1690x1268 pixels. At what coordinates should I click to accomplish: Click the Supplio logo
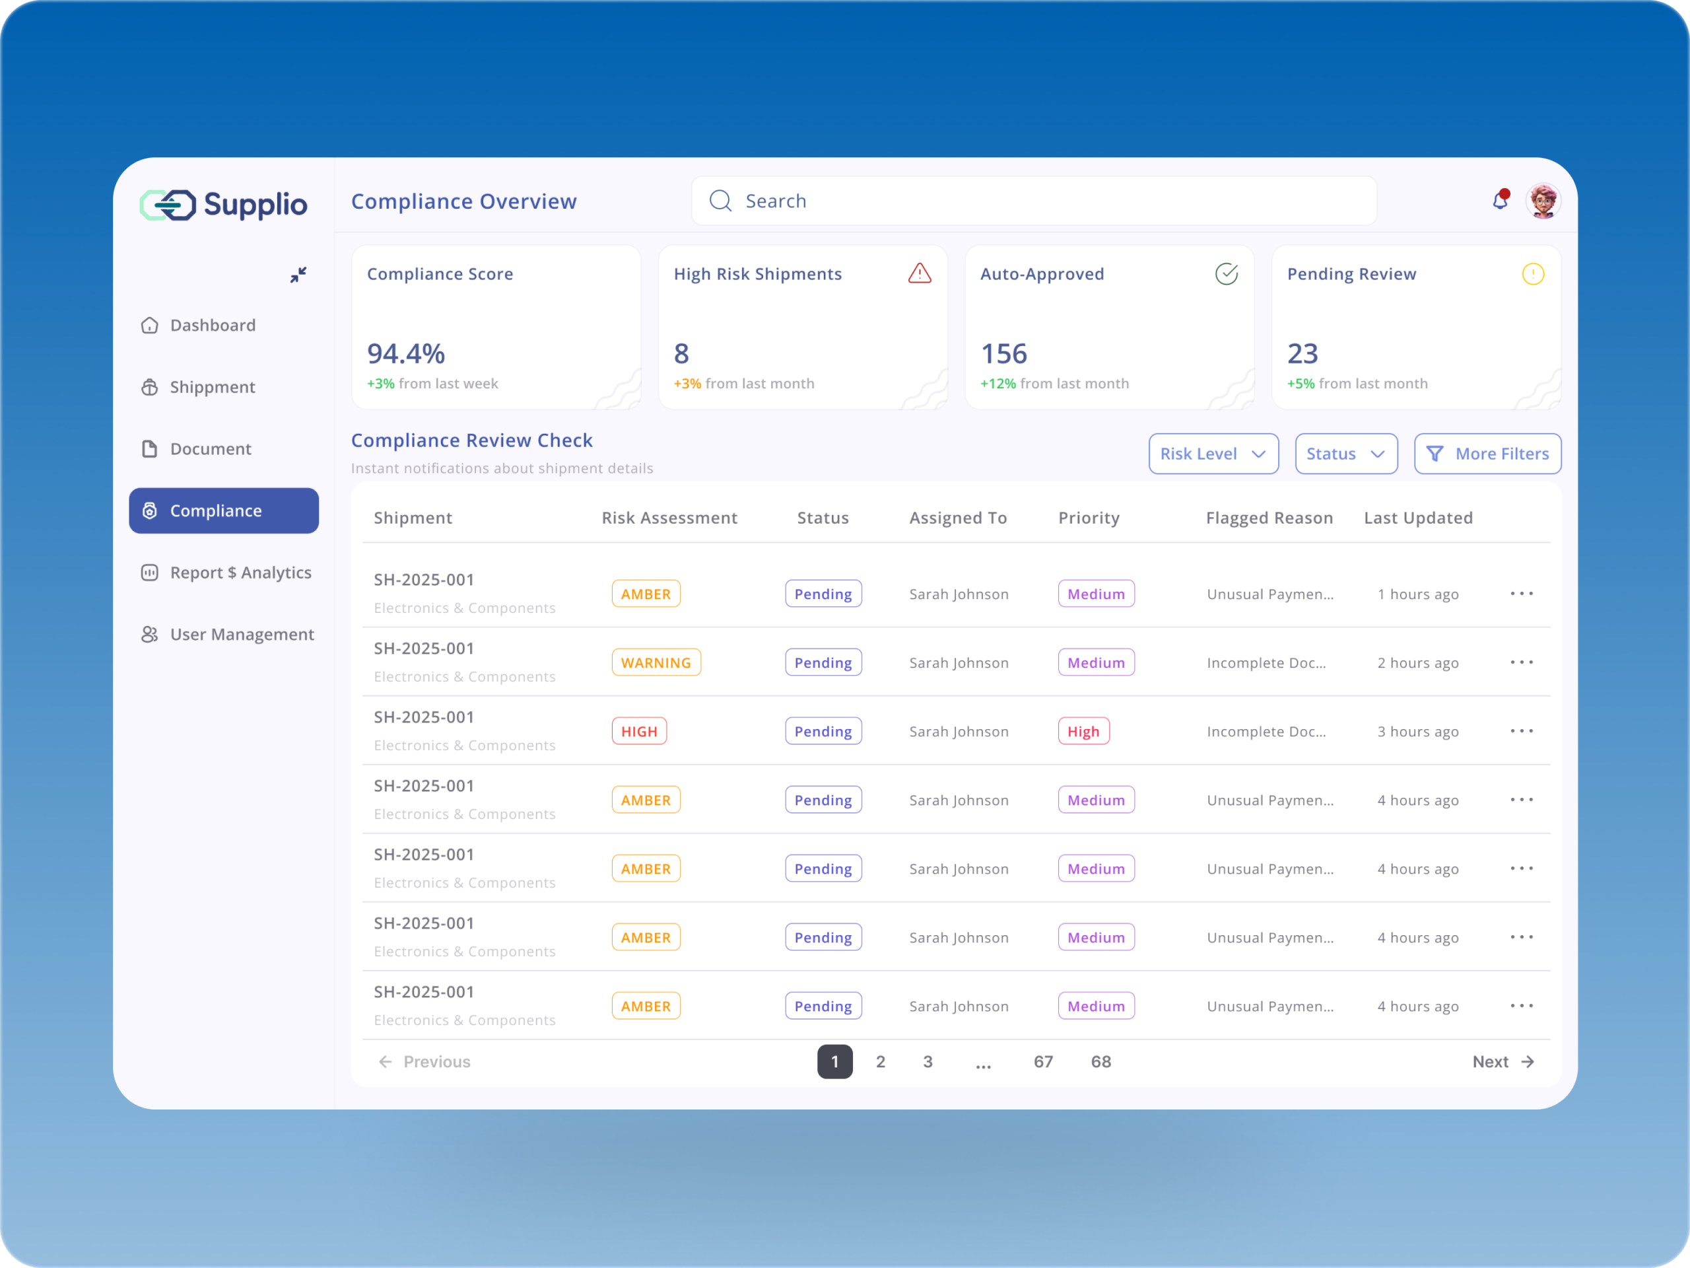pos(223,205)
